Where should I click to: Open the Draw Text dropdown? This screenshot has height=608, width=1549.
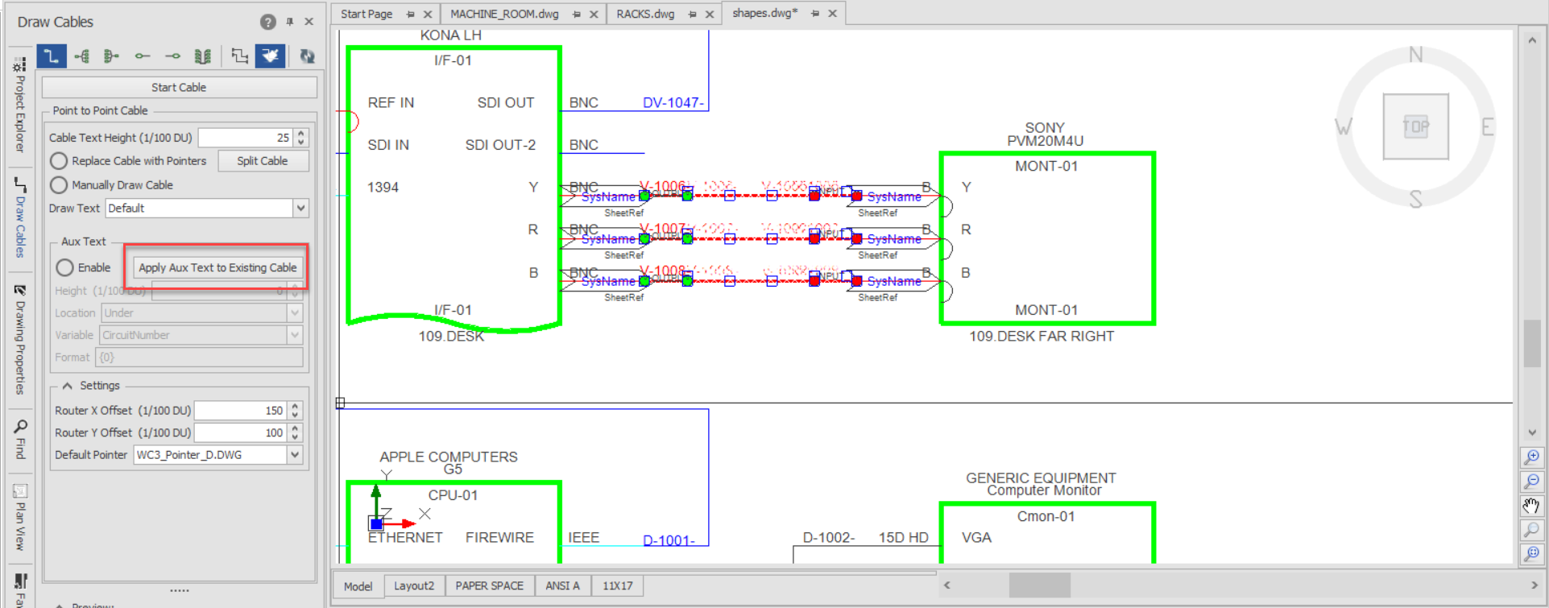(300, 208)
